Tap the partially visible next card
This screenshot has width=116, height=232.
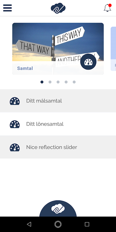click(113, 49)
